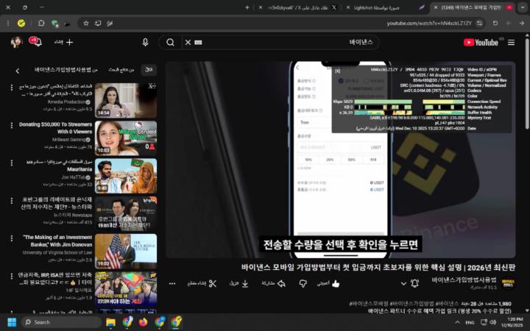The image size is (530, 331).
Task: Go to YouTube home via logo
Action: (x=481, y=42)
